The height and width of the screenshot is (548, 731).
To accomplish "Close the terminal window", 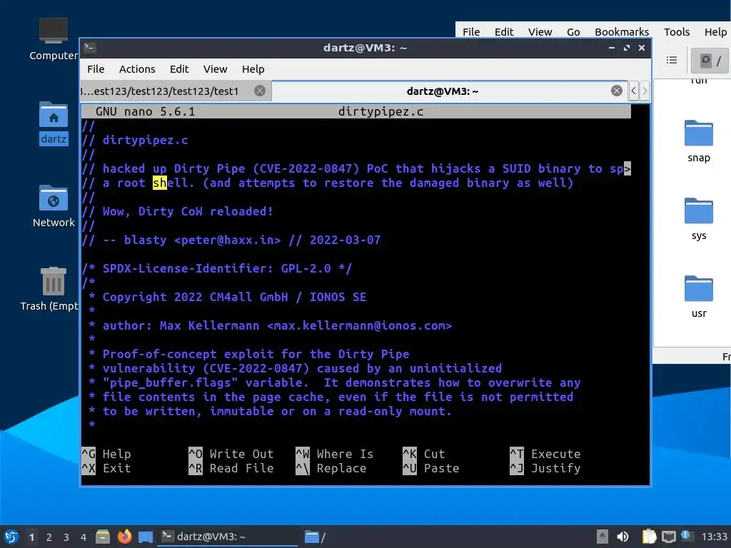I will (x=642, y=48).
